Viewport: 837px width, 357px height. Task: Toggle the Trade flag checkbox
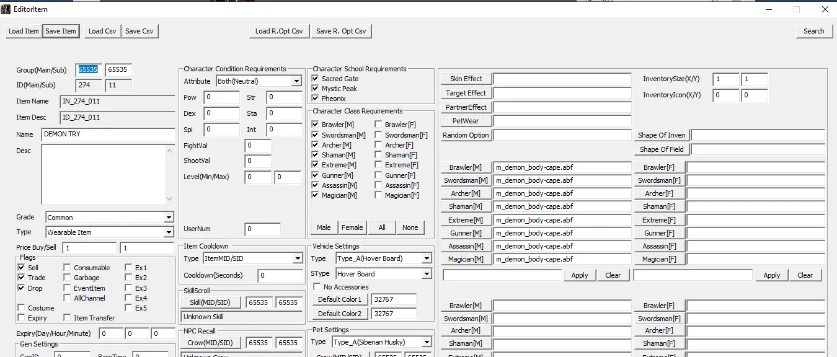[22, 278]
